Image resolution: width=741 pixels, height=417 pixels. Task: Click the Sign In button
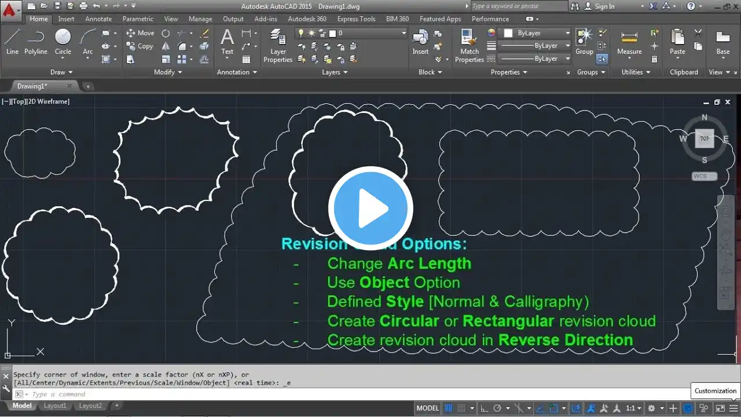pyautogui.click(x=604, y=6)
